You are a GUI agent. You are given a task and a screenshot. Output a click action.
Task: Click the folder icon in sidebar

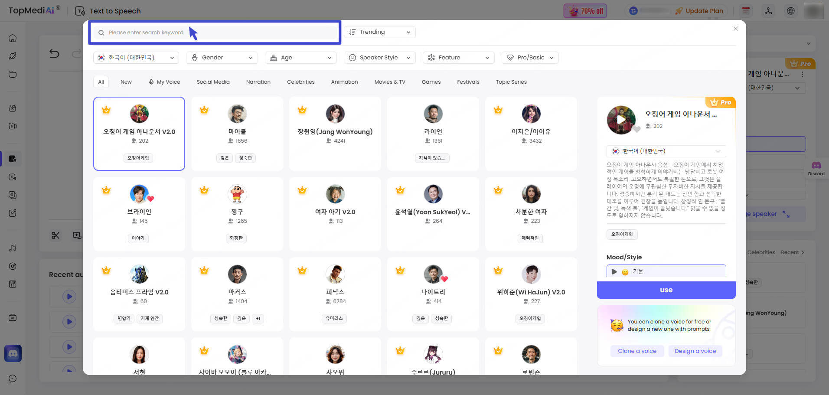[13, 74]
